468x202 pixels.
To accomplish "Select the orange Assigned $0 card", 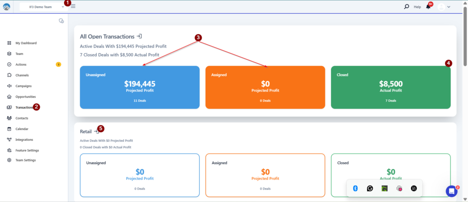I will click(x=265, y=87).
